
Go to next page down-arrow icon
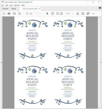coord(31,14)
